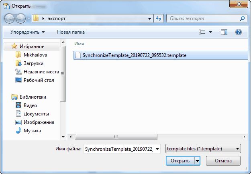Select Загрузки in the navigation pane

click(x=33, y=63)
